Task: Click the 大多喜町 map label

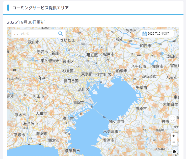Action: pos(161,149)
